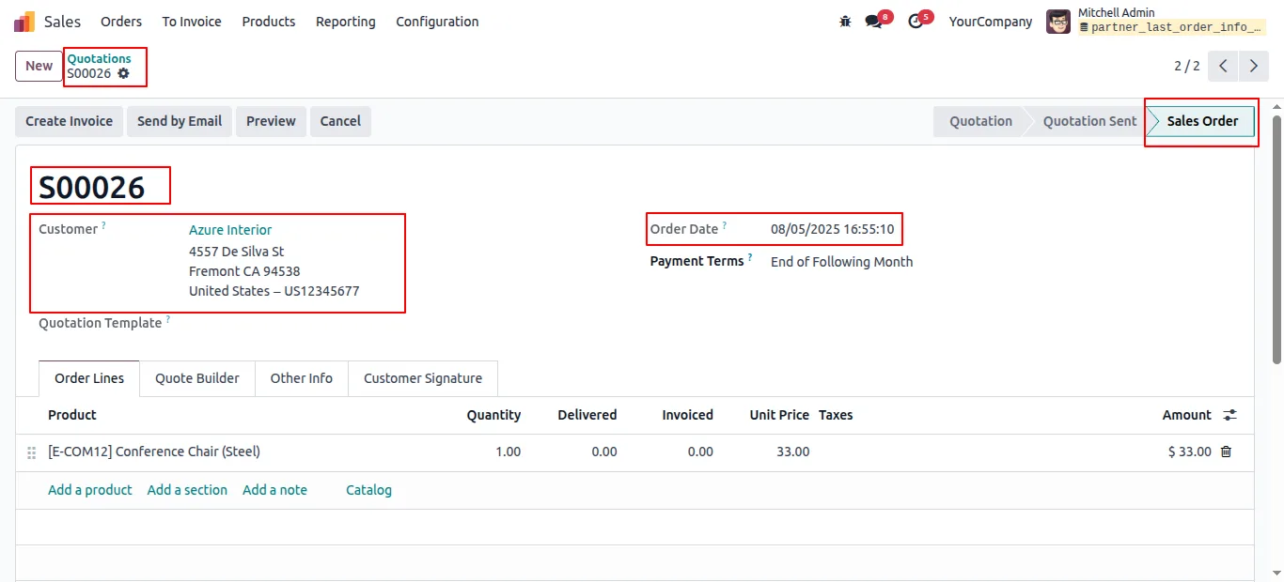The height and width of the screenshot is (582, 1284).
Task: Click Mitchell Admin avatar picture
Action: 1058,21
